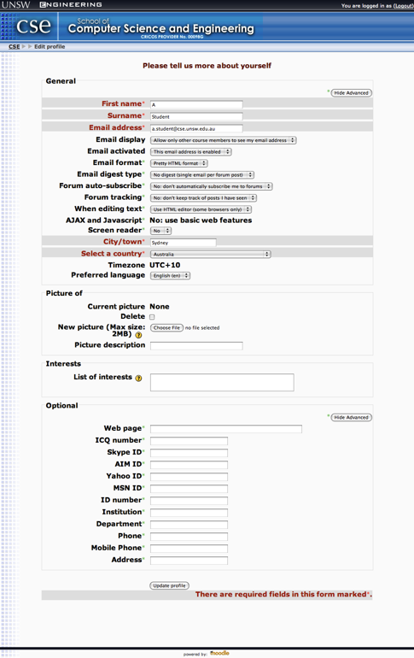Open the Email digest type dropdown
The height and width of the screenshot is (658, 414).
pyautogui.click(x=202, y=175)
